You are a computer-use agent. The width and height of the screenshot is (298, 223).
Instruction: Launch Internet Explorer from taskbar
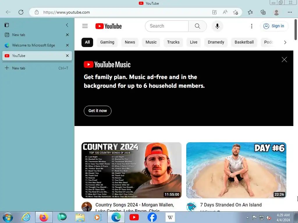(26, 217)
